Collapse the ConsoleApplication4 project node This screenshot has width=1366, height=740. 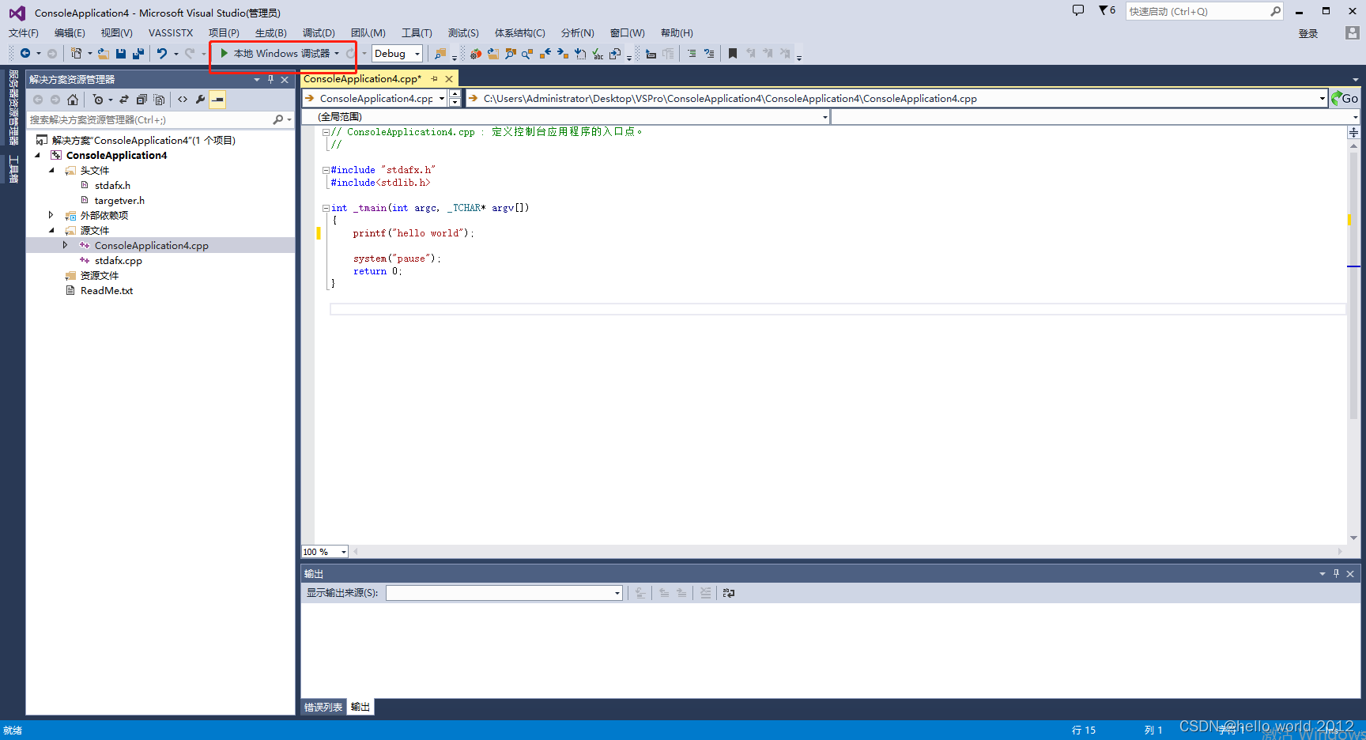click(x=37, y=156)
